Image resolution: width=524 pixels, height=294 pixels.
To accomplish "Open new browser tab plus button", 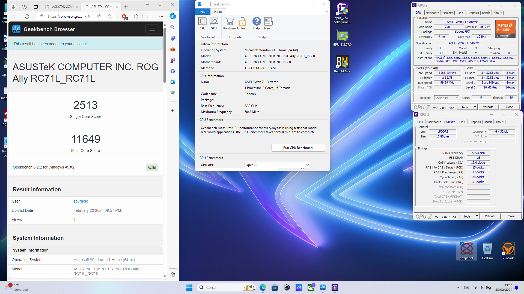I will pyautogui.click(x=126, y=7).
